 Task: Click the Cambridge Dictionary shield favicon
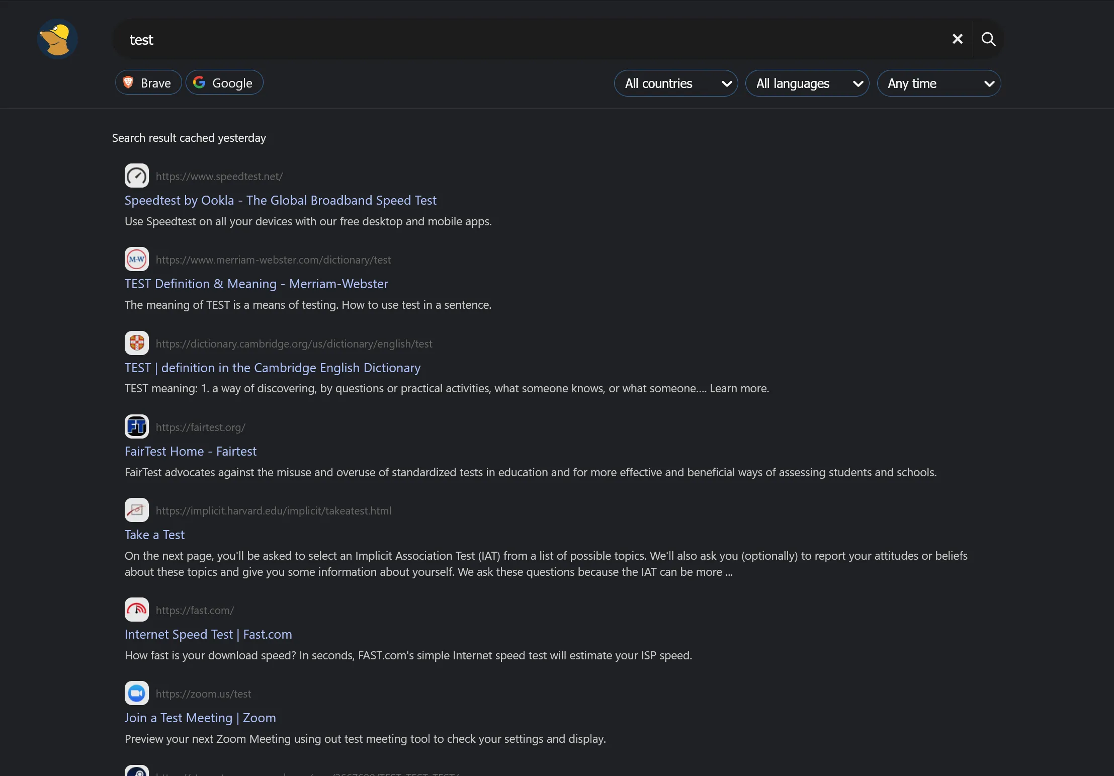[x=136, y=343]
